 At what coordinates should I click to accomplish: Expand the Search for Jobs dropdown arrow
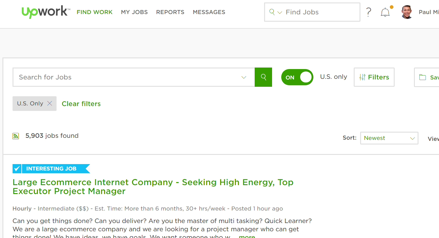coord(244,77)
